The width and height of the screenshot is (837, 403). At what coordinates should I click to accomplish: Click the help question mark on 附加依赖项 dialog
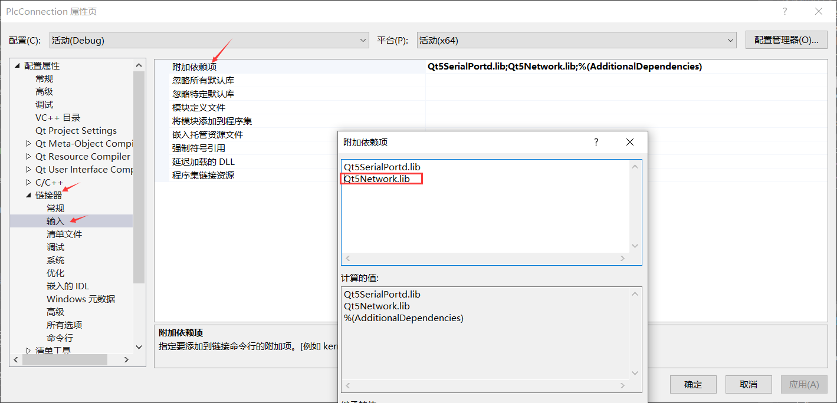click(x=595, y=142)
